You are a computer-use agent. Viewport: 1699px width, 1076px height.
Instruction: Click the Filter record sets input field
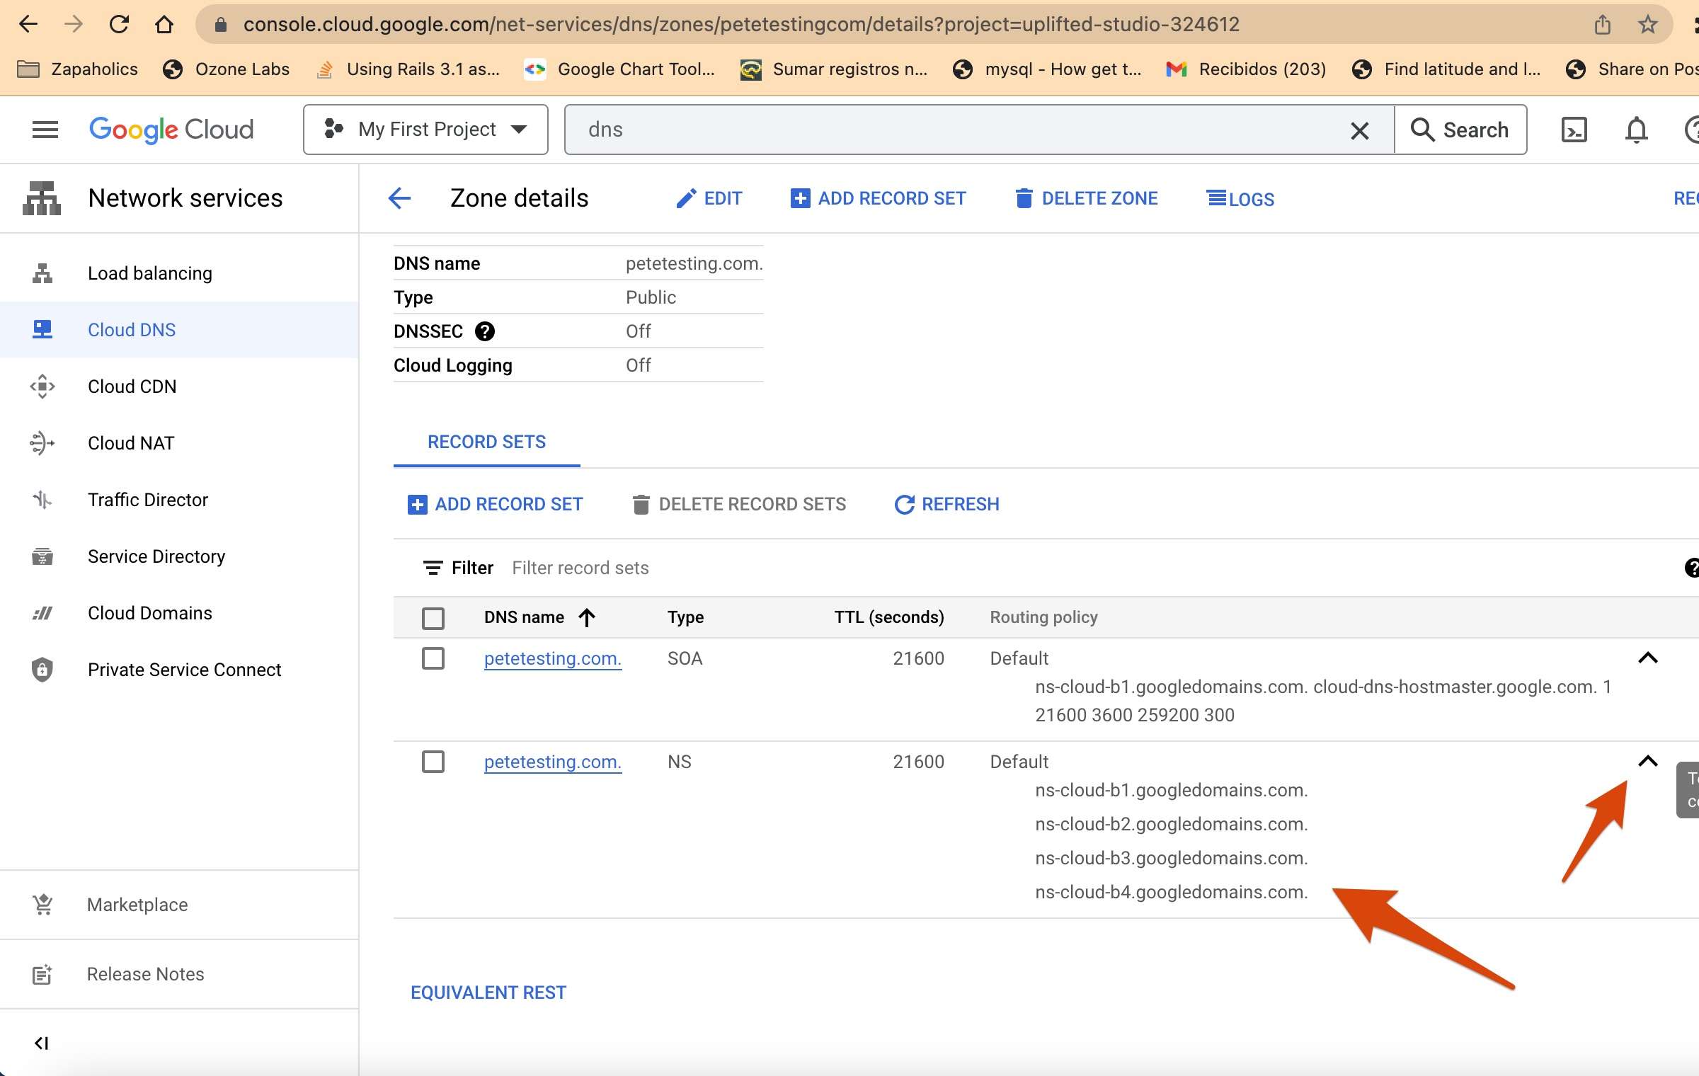coord(580,568)
